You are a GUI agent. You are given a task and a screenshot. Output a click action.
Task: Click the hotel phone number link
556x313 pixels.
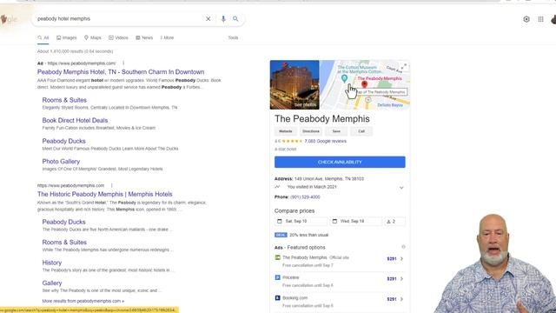pos(305,197)
